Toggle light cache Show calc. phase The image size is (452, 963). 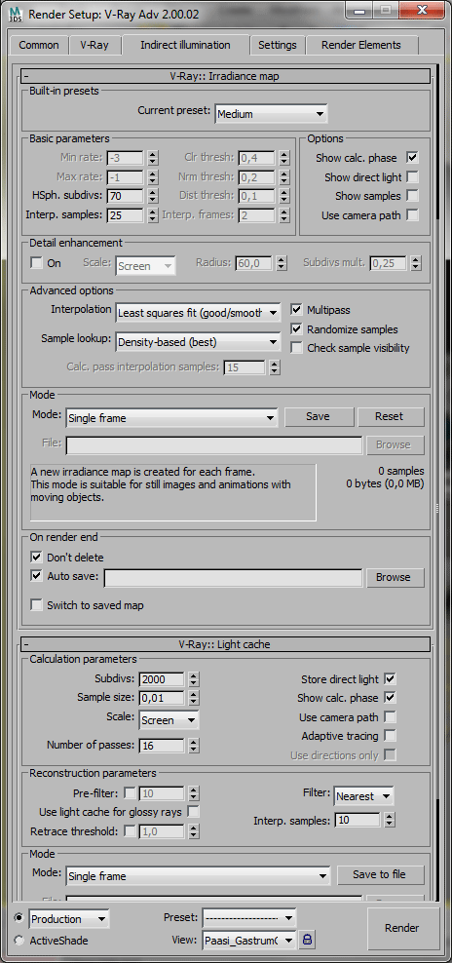[x=390, y=698]
